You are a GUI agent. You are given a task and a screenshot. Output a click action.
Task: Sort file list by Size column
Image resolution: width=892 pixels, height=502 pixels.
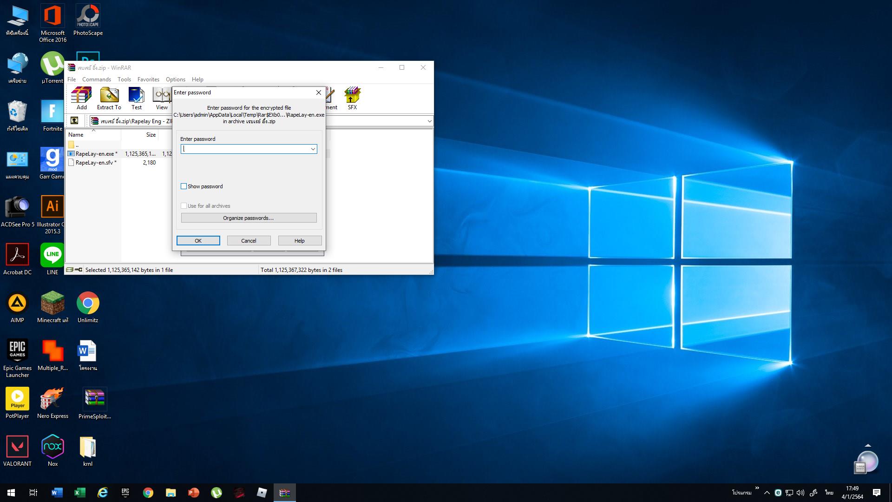tap(139, 135)
